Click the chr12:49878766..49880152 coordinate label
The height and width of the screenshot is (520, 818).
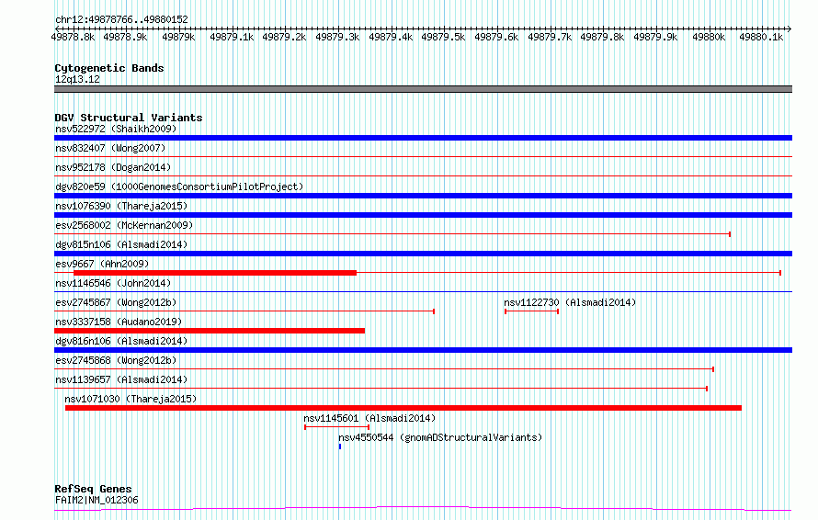pos(121,20)
